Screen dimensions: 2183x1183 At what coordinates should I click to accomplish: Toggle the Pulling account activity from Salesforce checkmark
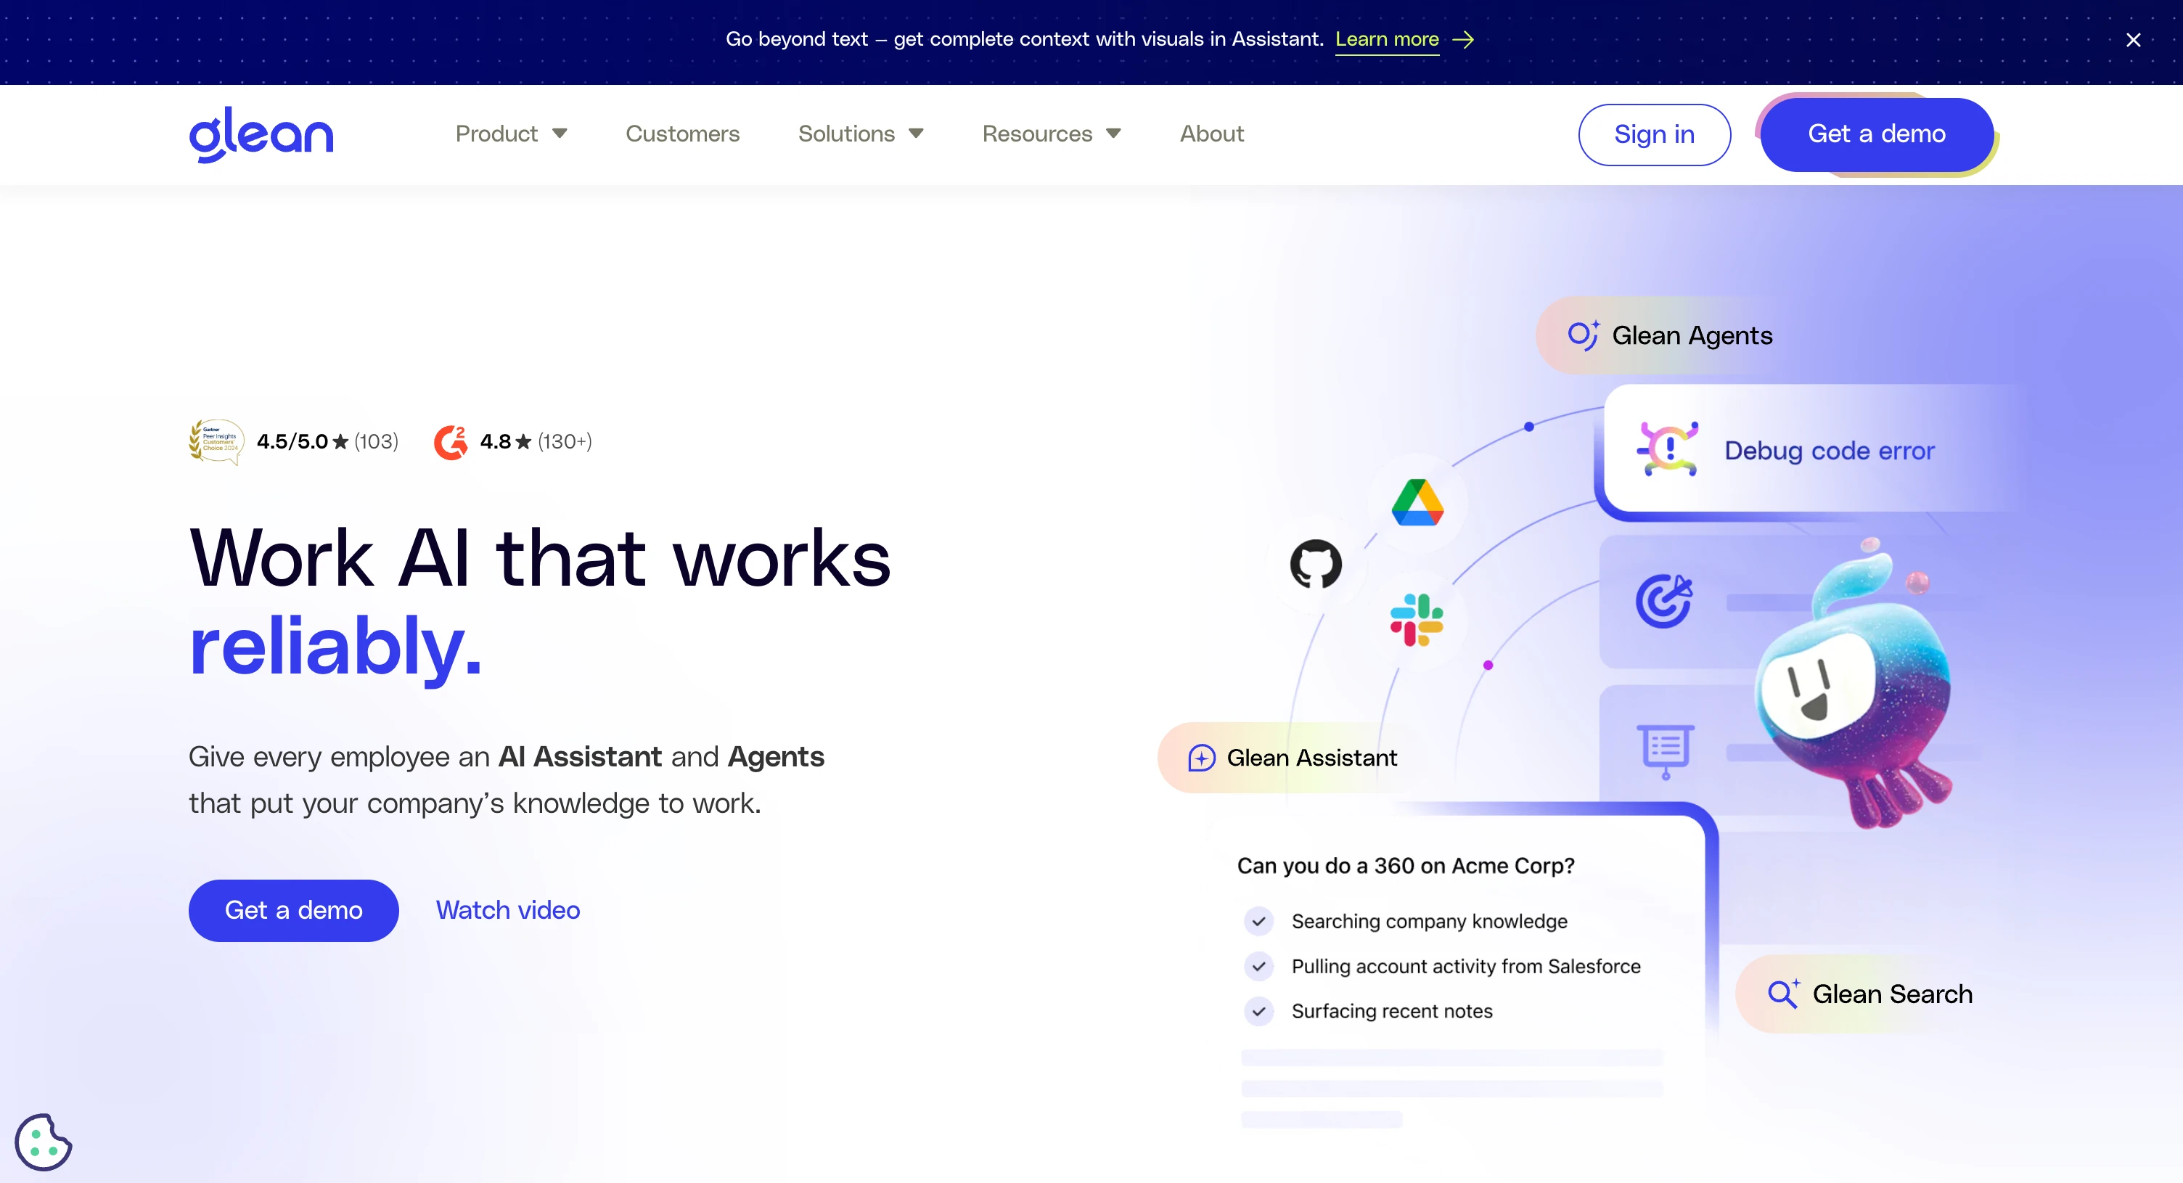click(x=1259, y=966)
